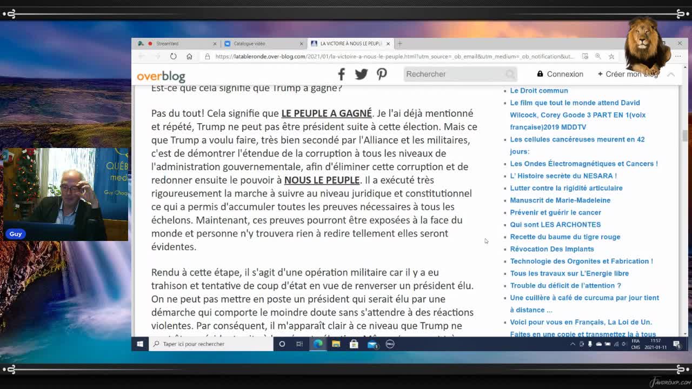
Task: Click the browser forward arrow
Action: click(157, 56)
